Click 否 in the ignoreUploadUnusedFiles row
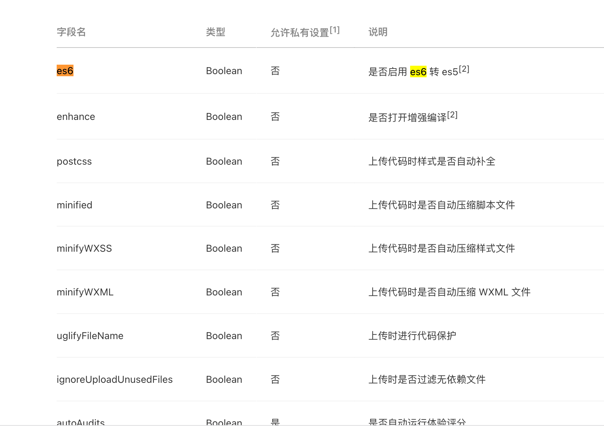 pyautogui.click(x=275, y=380)
